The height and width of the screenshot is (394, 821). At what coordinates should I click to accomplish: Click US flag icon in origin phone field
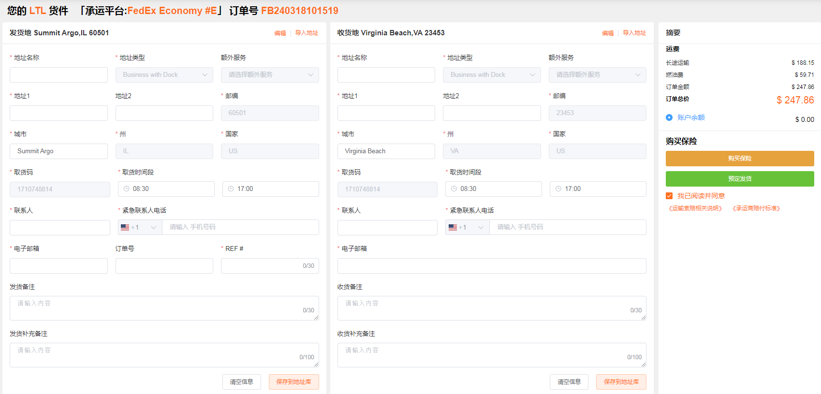(x=125, y=227)
